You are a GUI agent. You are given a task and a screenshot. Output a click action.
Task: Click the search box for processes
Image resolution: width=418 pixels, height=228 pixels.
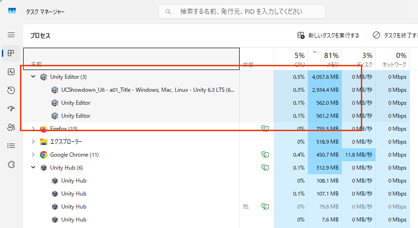pos(242,12)
